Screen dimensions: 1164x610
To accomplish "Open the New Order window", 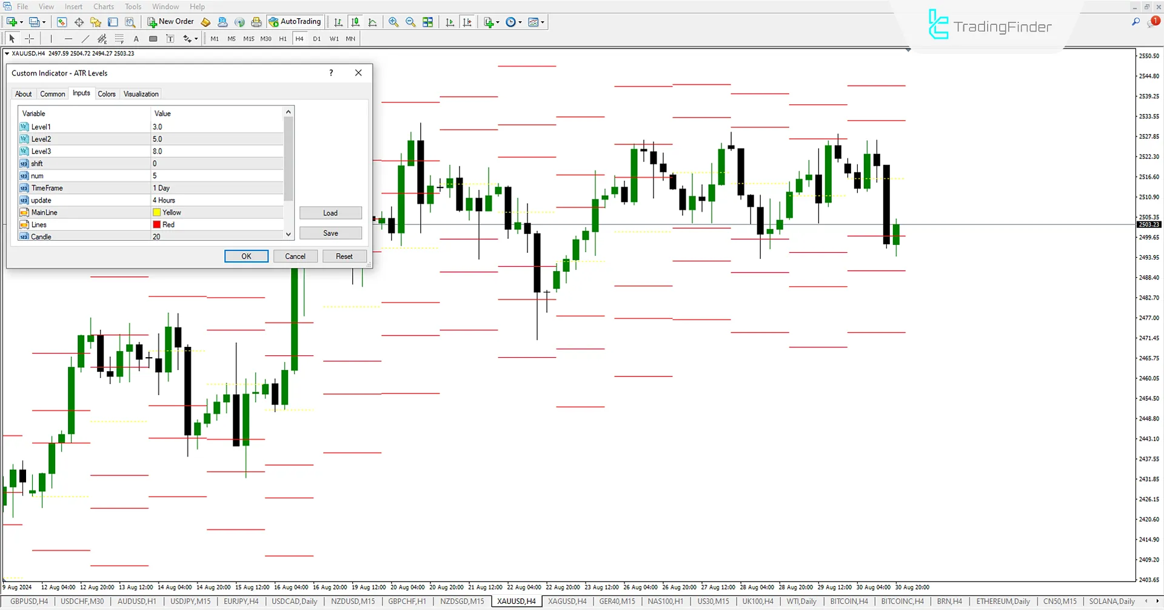I will pos(170,21).
